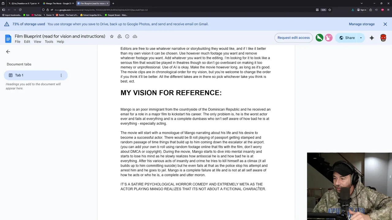Image resolution: width=392 pixels, height=220 pixels.
Task: Reset the 160% zoom level indicator
Action: coord(323,10)
